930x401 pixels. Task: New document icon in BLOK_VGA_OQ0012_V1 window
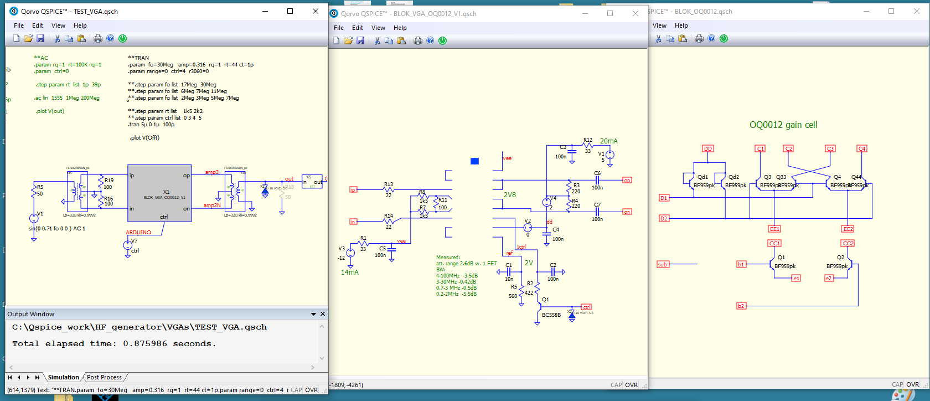(336, 40)
